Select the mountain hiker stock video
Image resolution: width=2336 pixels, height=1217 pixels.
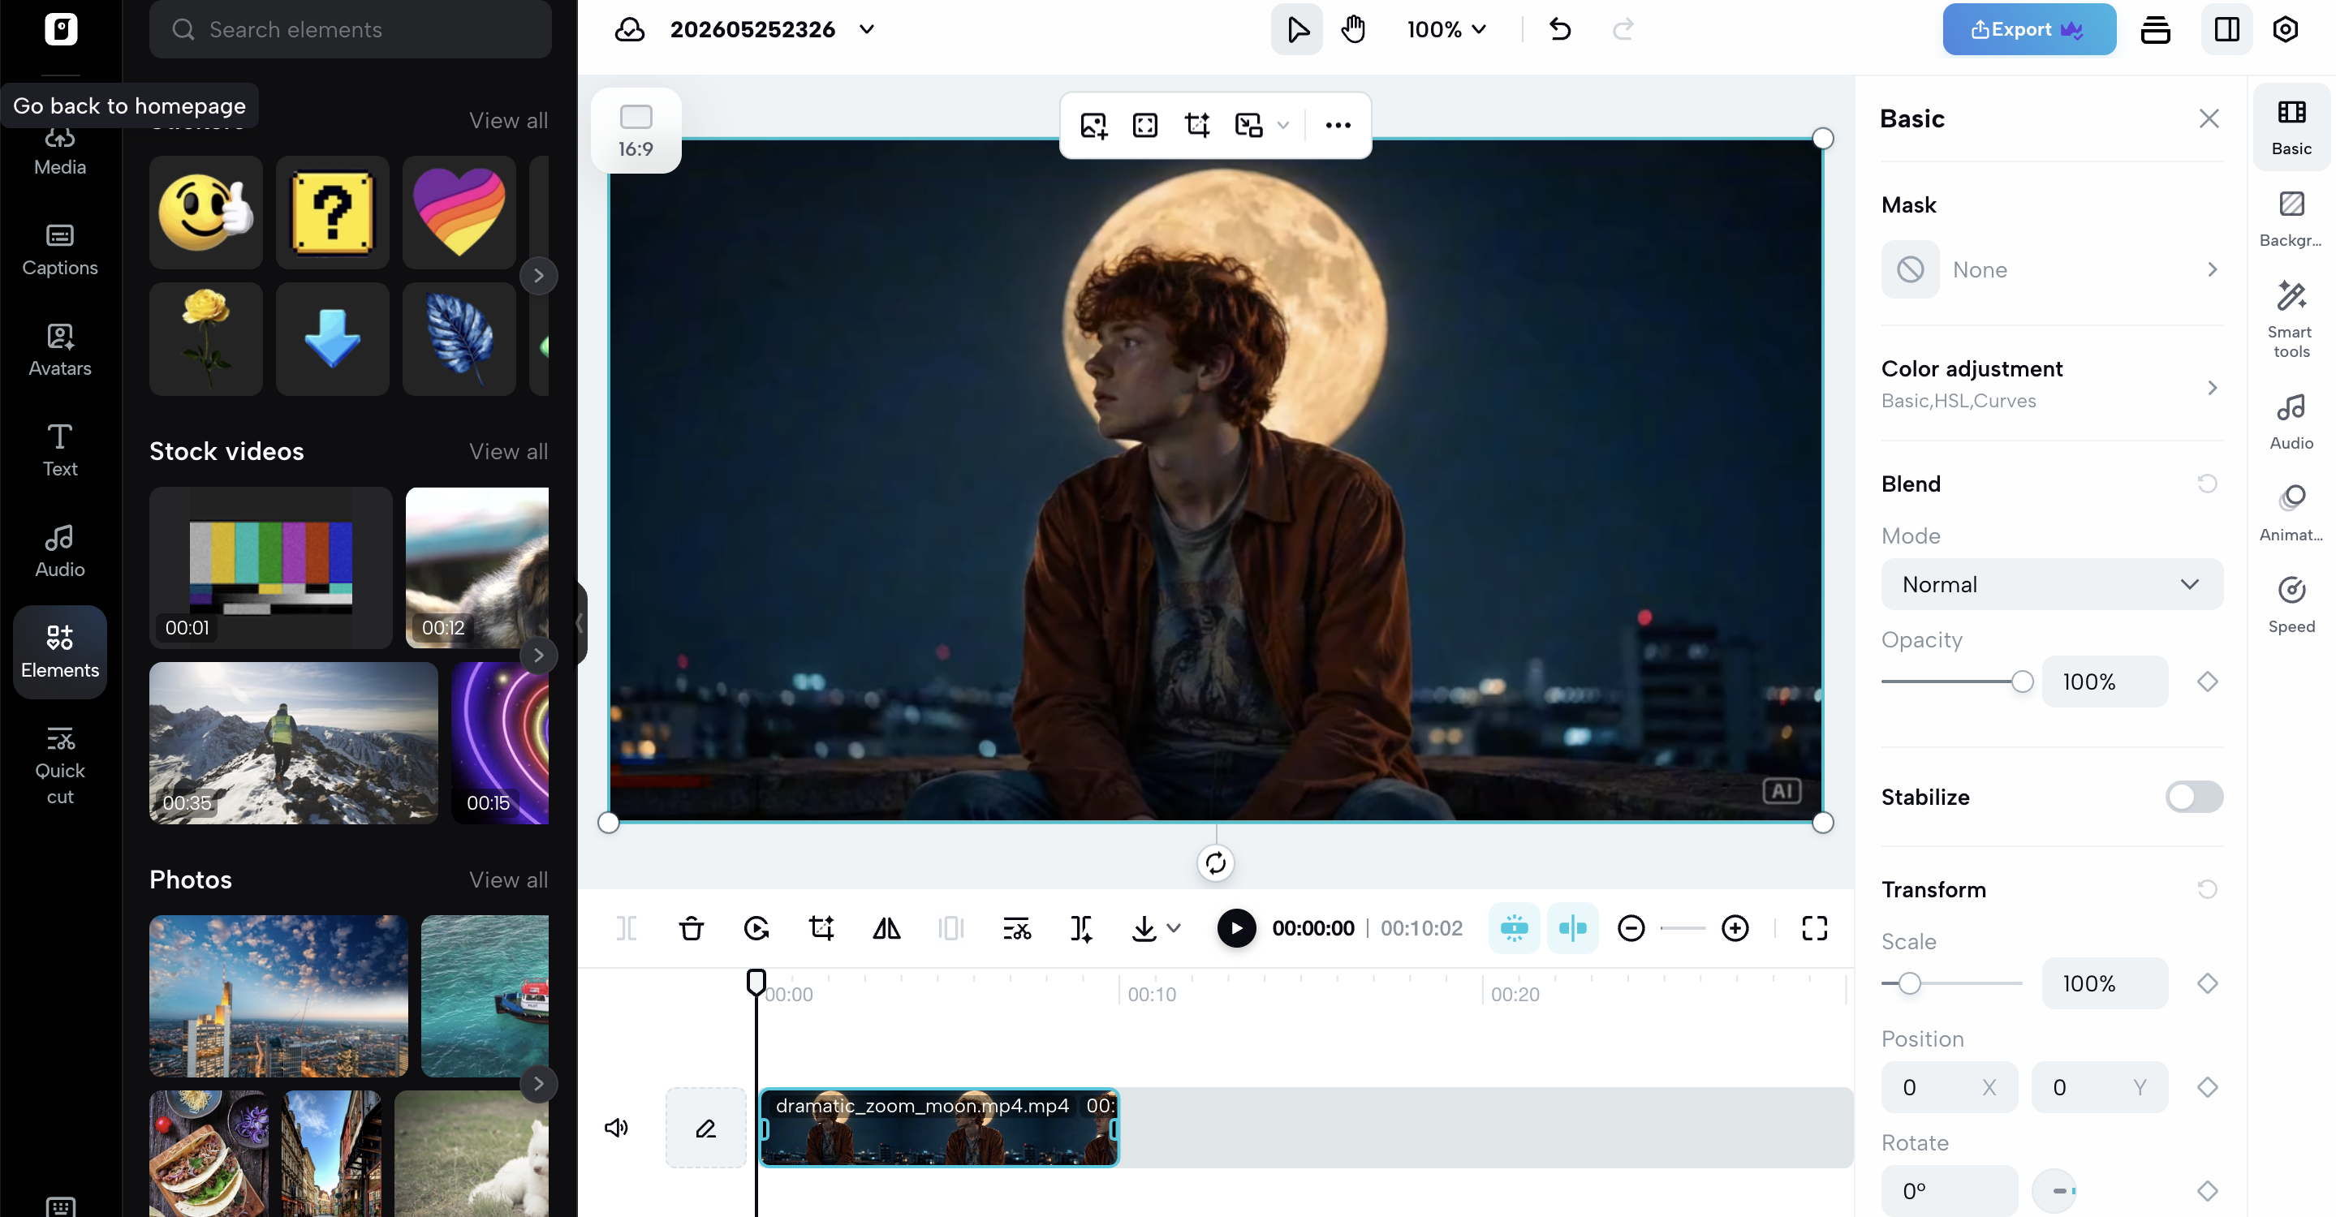(293, 743)
